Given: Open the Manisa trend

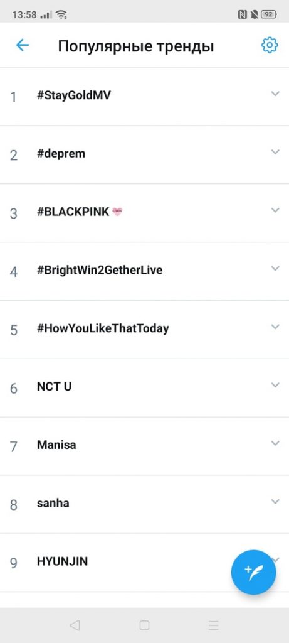Looking at the screenshot, I should pos(144,446).
